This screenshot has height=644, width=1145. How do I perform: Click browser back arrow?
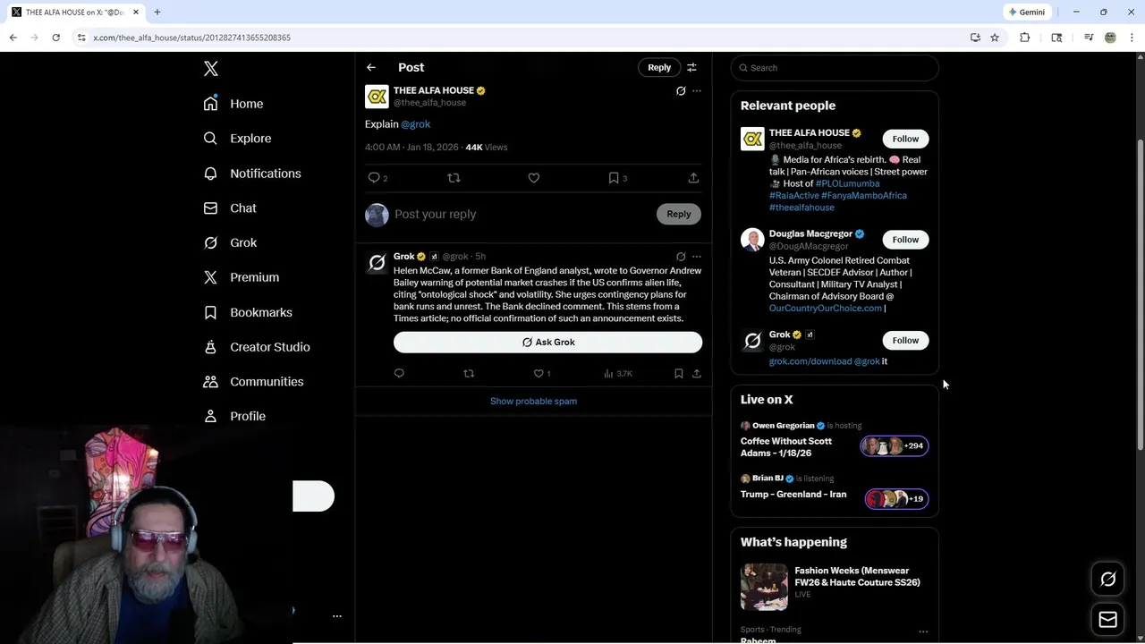coord(13,38)
